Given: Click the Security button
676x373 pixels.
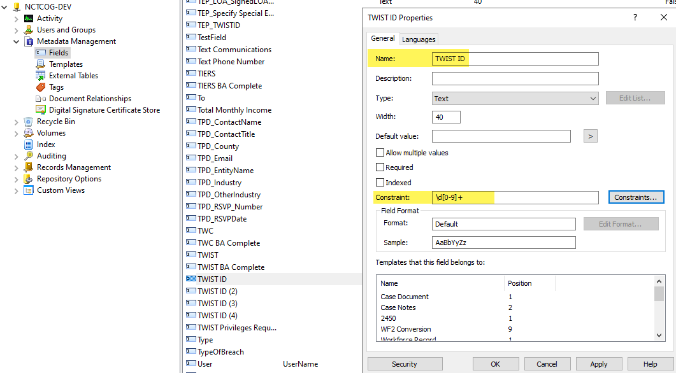Looking at the screenshot, I should coord(405,364).
